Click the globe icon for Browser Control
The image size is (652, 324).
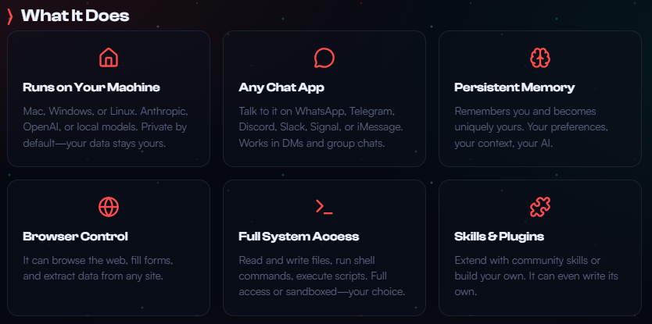[x=109, y=207]
